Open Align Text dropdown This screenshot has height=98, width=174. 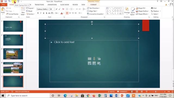point(92,11)
